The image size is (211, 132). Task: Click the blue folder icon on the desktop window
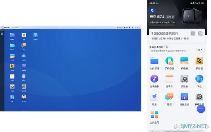[12, 35]
